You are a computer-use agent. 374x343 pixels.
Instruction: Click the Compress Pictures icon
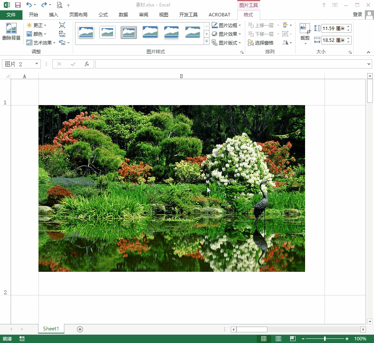pos(62,25)
